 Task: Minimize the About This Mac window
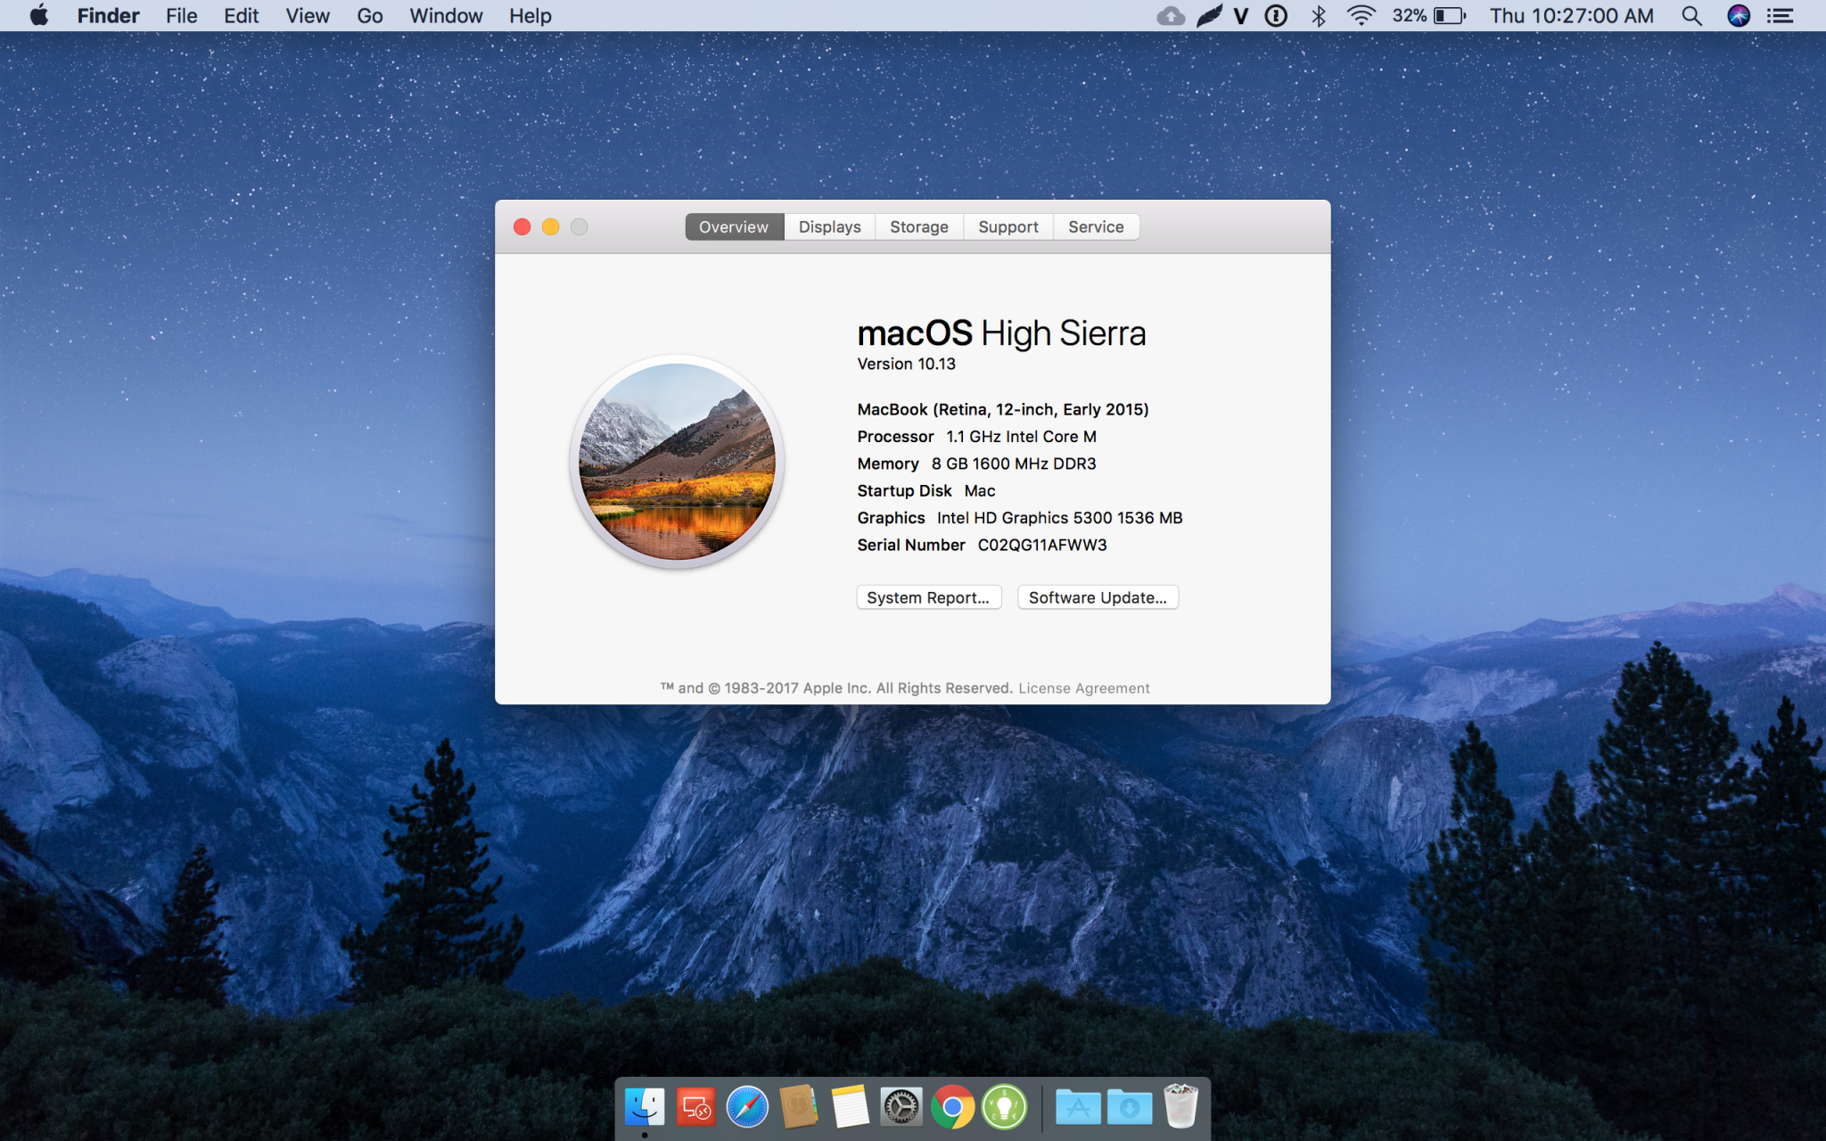pos(551,226)
